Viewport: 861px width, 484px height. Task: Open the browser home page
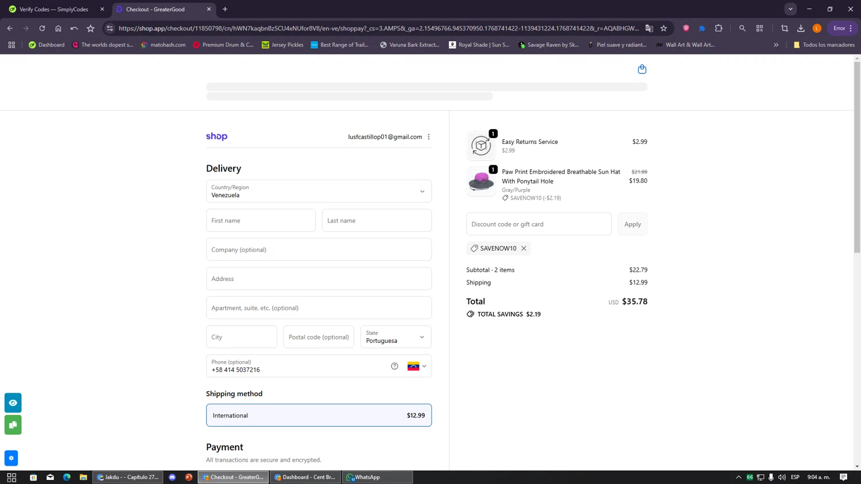[x=58, y=28]
